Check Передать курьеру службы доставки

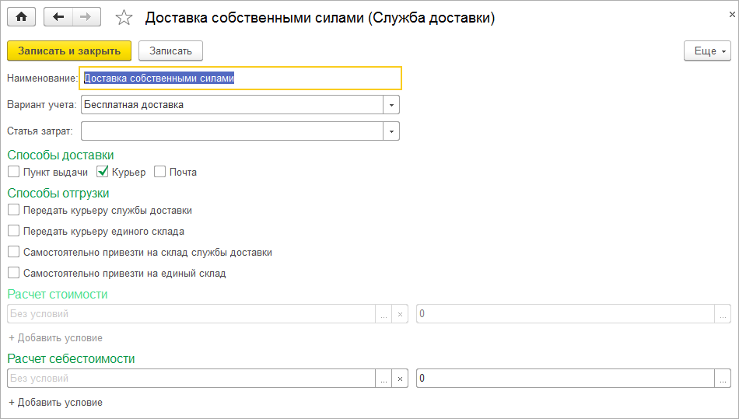pyautogui.click(x=13, y=210)
